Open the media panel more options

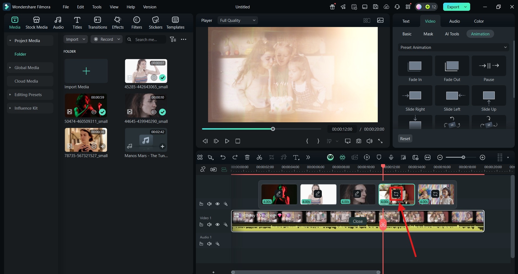183,39
